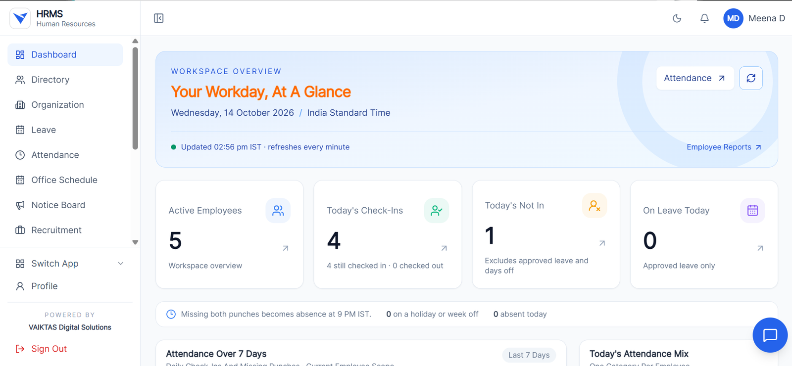The width and height of the screenshot is (792, 366).
Task: Open the Leave section
Action: (65, 130)
